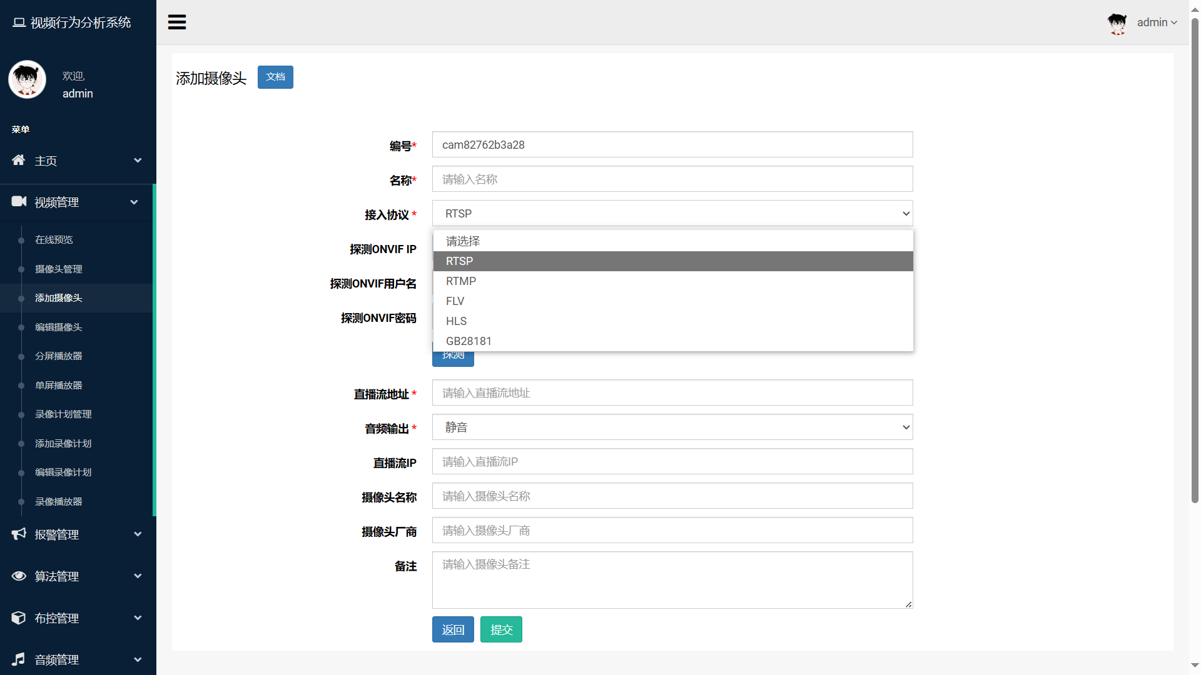
Task: Open the 接入协议 RTSP select box
Action: 672,214
